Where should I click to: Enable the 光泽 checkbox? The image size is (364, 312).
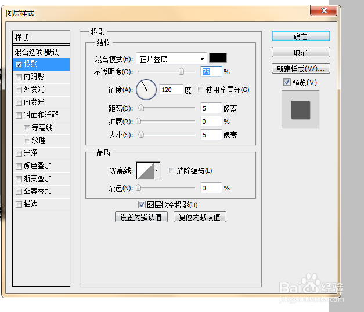coord(19,153)
